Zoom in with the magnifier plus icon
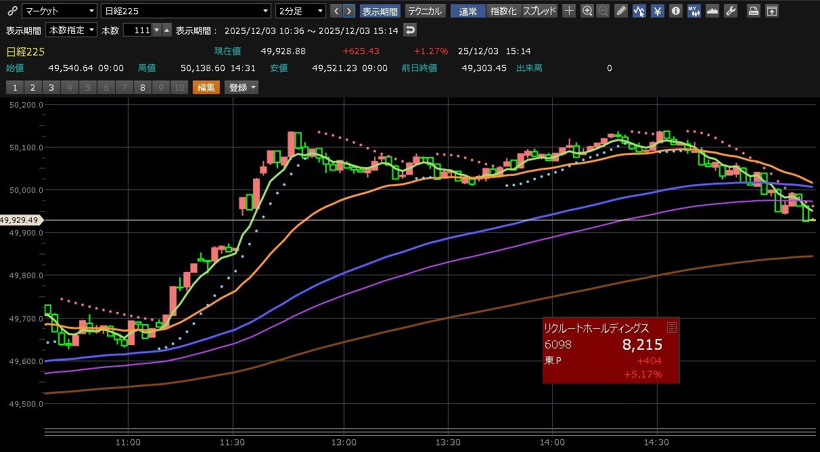Viewport: 820px width, 452px height. tap(587, 11)
